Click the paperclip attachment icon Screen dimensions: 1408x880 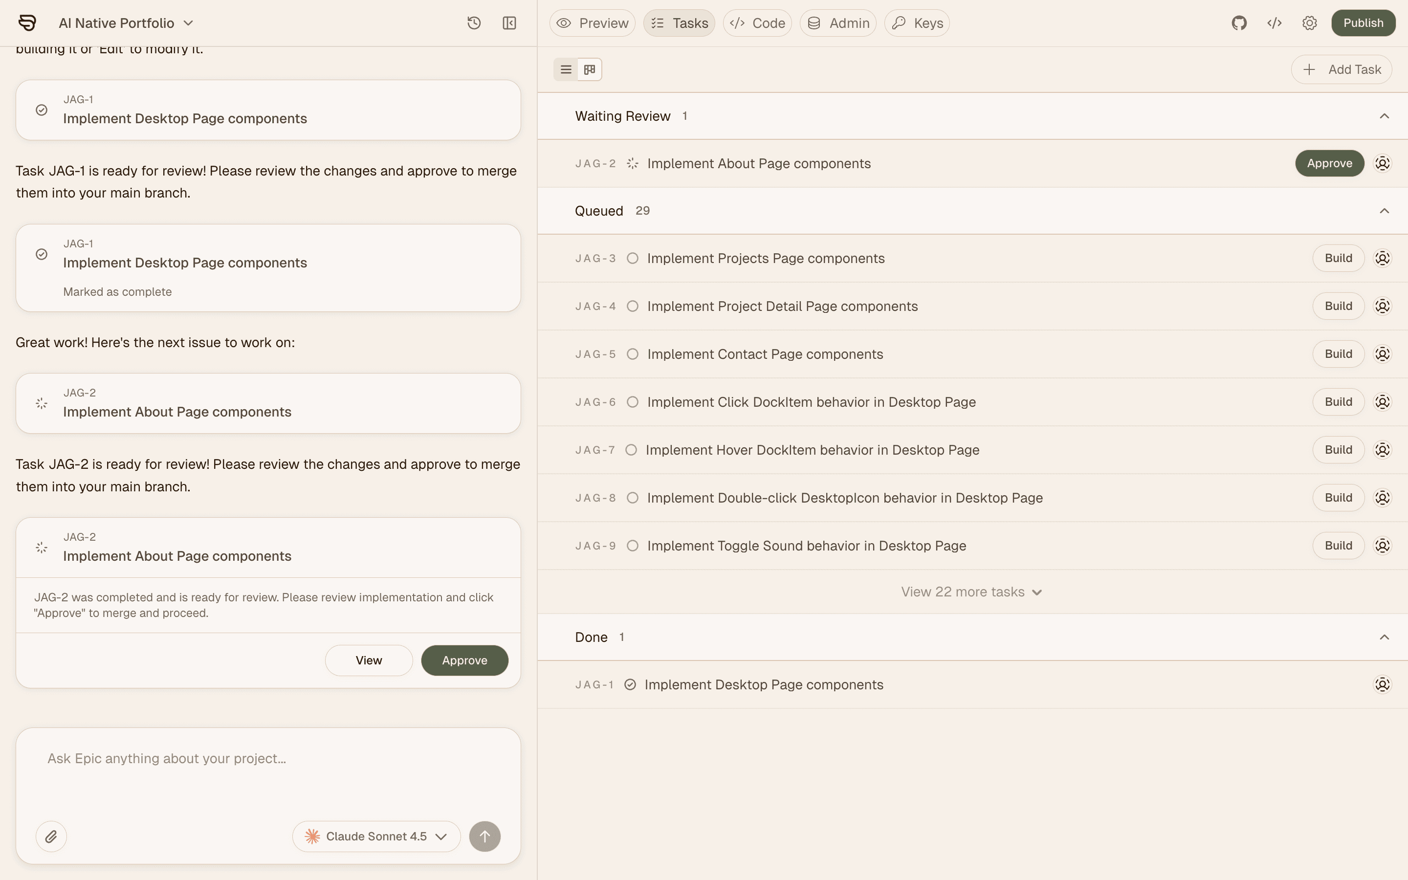pos(51,836)
